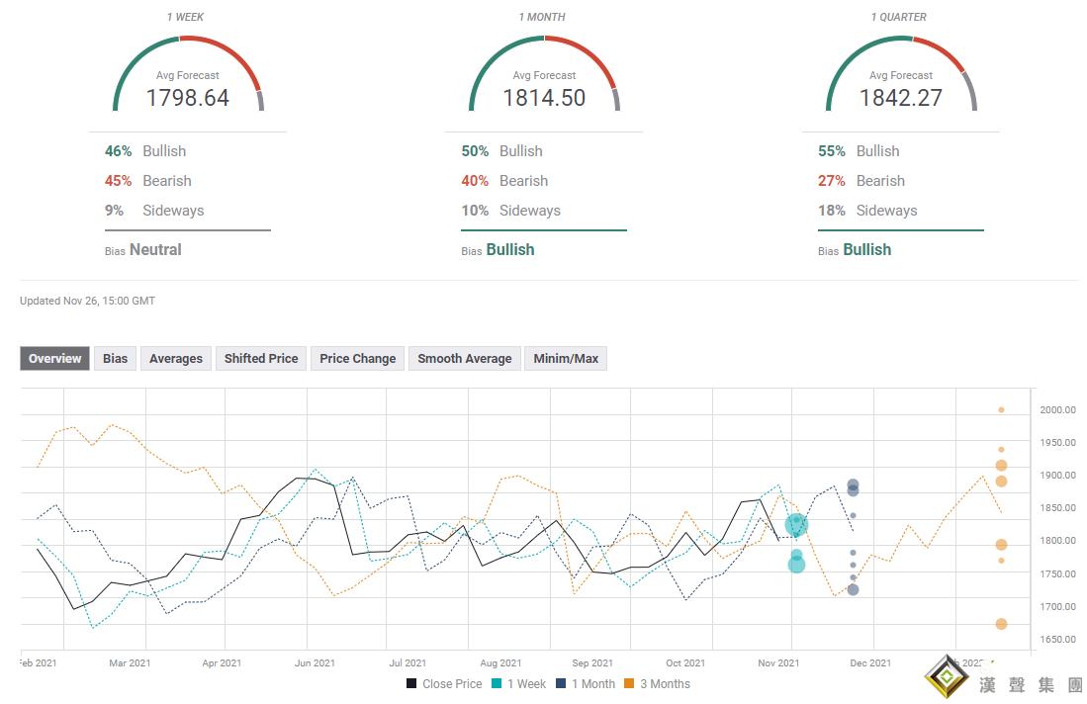Click the 1 Quarter Bullish bias label
This screenshot has width=1087, height=704.
[x=866, y=250]
